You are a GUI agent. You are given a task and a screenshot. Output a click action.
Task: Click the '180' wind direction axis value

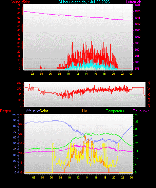tap(19, 94)
